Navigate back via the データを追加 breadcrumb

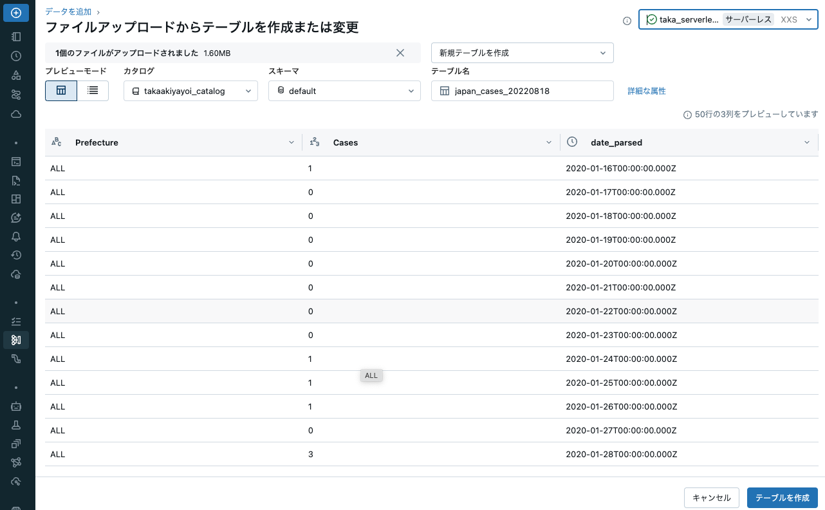tap(67, 11)
